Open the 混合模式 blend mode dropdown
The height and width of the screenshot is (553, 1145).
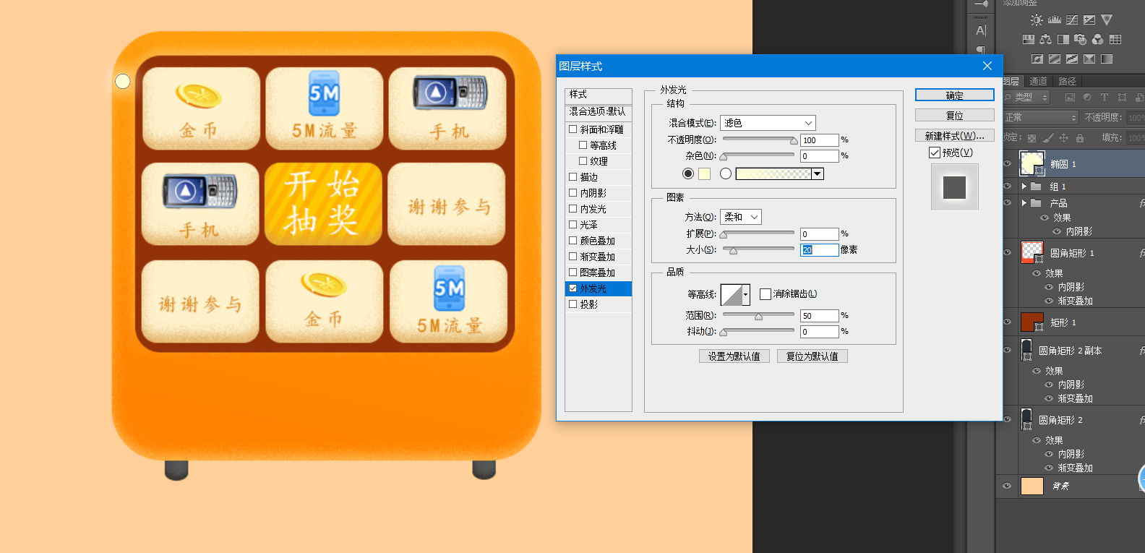(x=768, y=123)
